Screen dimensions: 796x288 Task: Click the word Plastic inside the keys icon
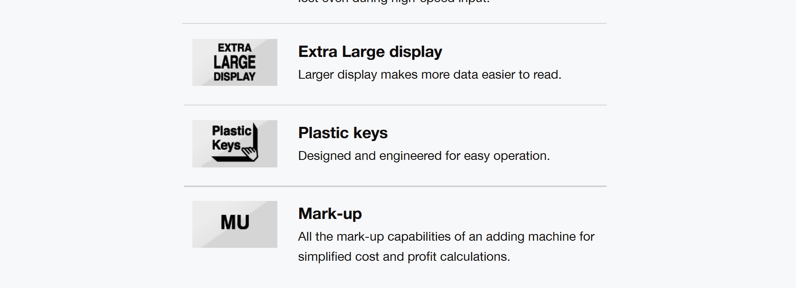click(232, 131)
